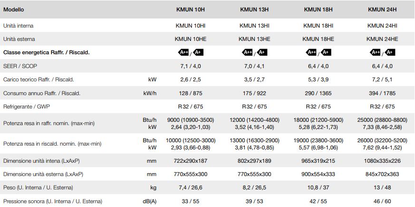This screenshot has height=207, width=415.
Task: Select the Modello header label
Action: [x=14, y=10]
